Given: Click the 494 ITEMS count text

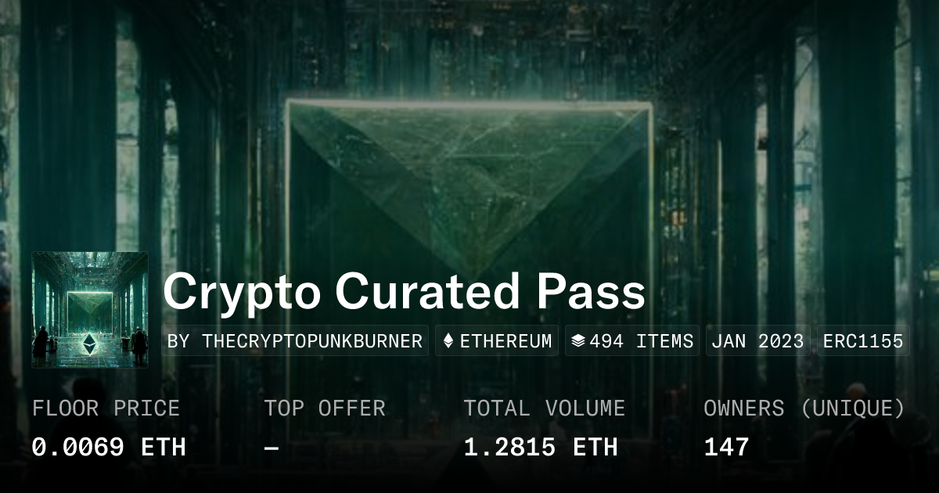Looking at the screenshot, I should coord(642,341).
